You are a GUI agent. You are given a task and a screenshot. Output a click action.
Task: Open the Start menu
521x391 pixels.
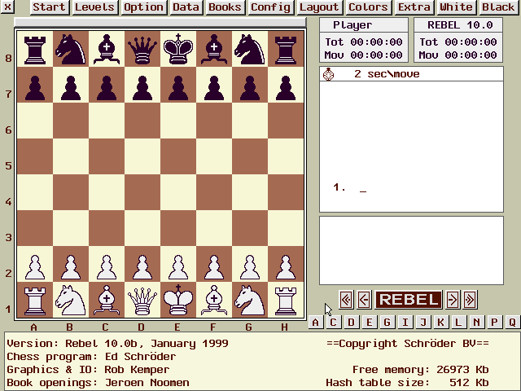(50, 7)
